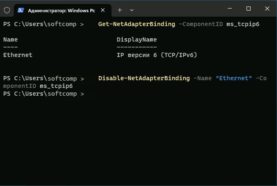
Task: Click the Name column header
Action: tap(11, 39)
